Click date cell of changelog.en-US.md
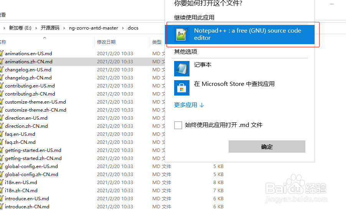 pyautogui.click(x=115, y=70)
